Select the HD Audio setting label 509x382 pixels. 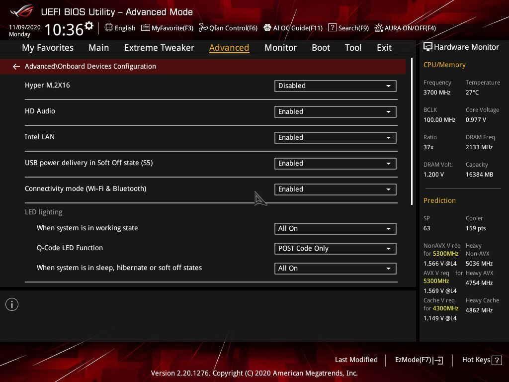pos(40,111)
